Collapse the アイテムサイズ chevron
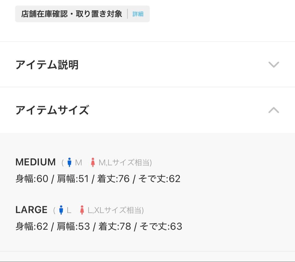 (273, 110)
